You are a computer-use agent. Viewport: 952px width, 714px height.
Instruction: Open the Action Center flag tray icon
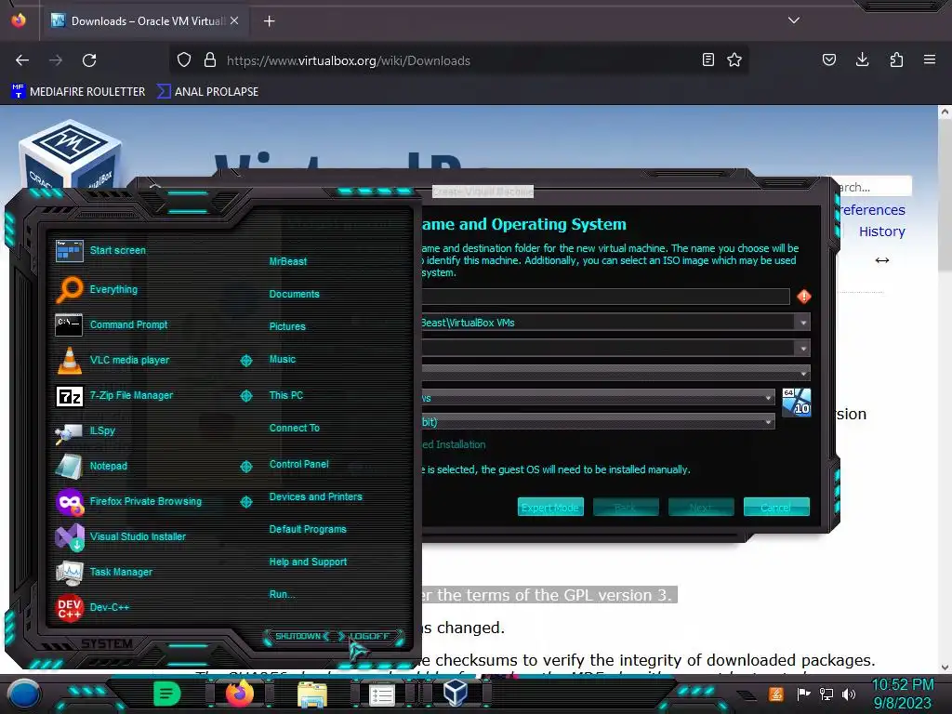click(804, 694)
